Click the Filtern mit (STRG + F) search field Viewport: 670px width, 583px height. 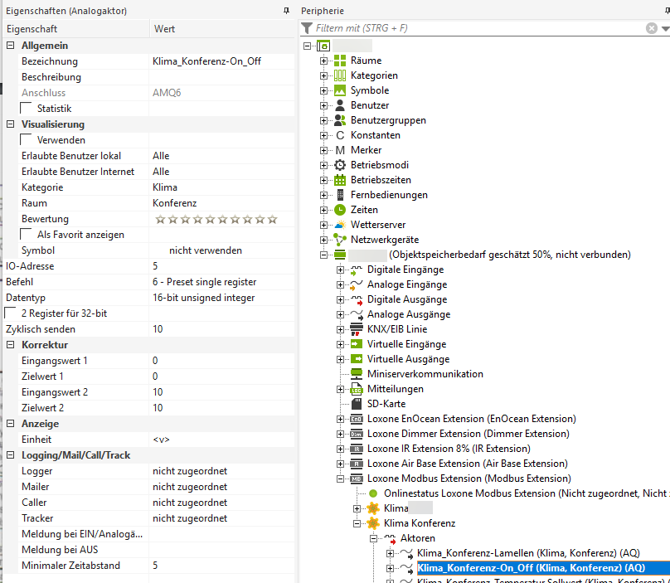coord(473,28)
